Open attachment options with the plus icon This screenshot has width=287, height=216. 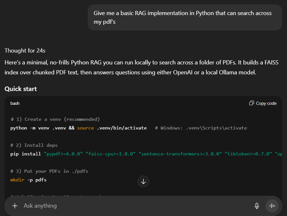click(15, 206)
